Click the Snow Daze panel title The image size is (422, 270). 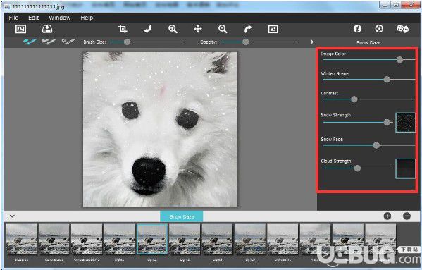click(x=368, y=42)
